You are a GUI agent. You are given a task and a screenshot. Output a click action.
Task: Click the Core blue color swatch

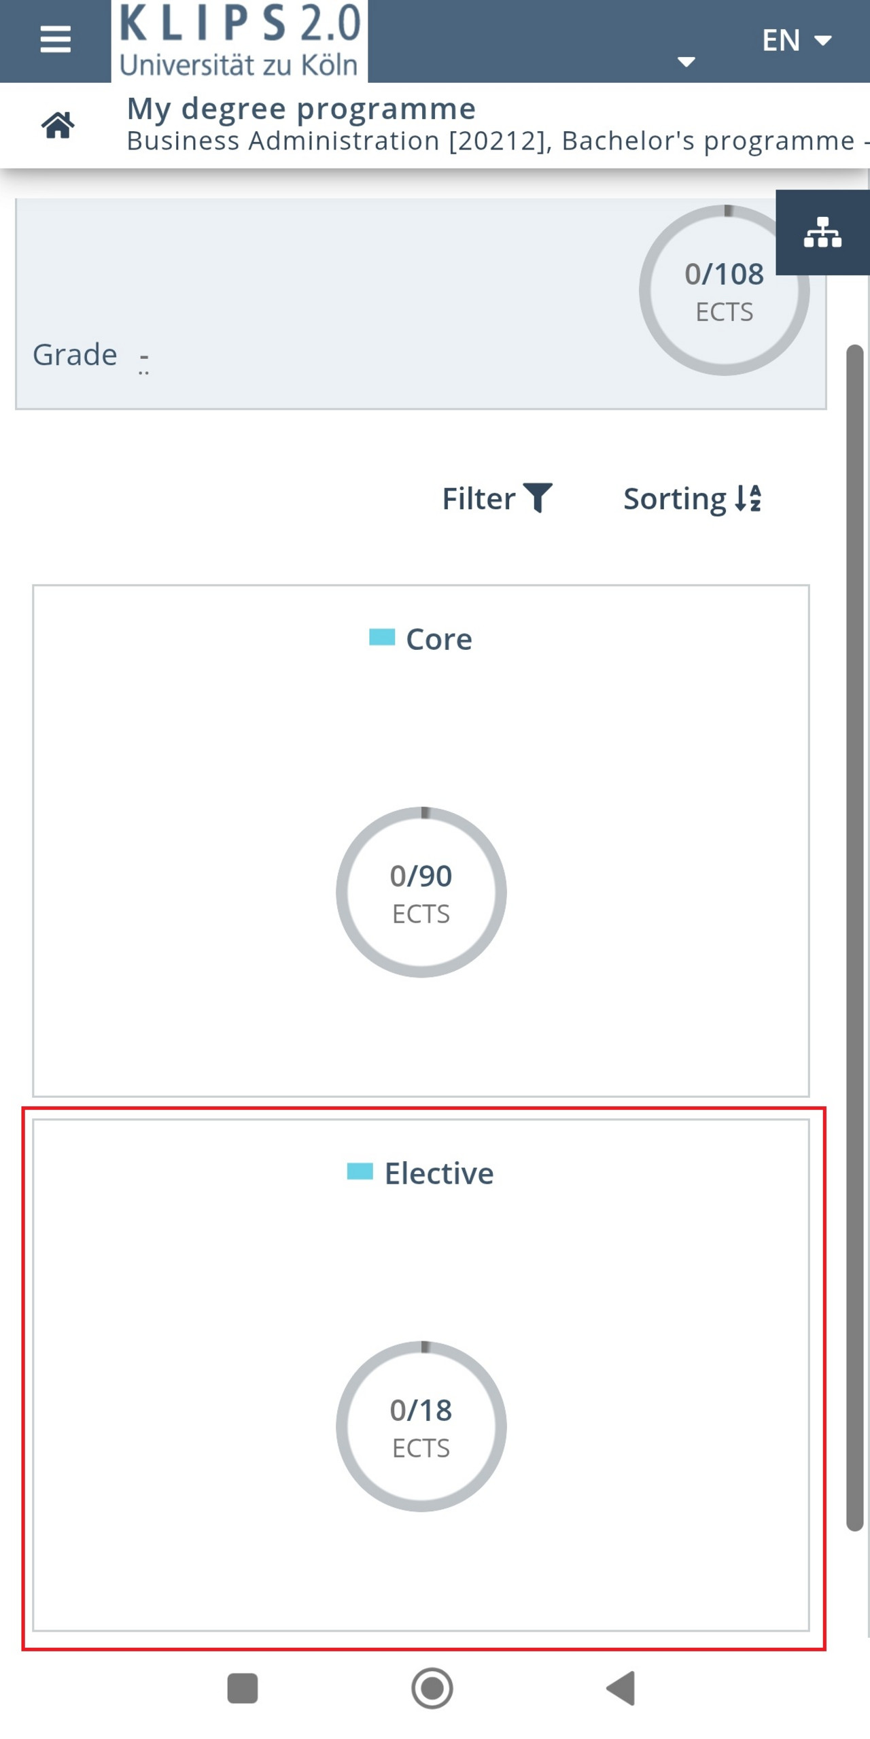(382, 637)
